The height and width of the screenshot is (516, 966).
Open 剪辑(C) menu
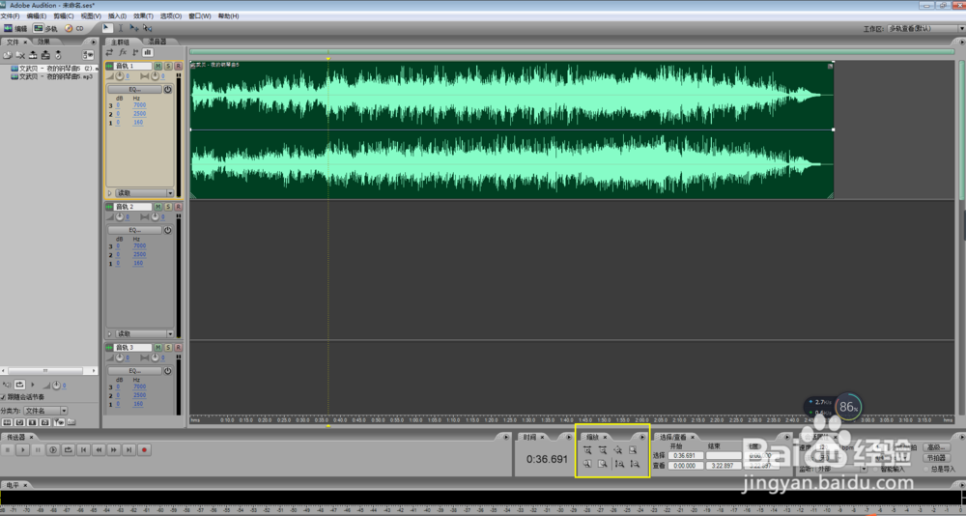tap(64, 16)
